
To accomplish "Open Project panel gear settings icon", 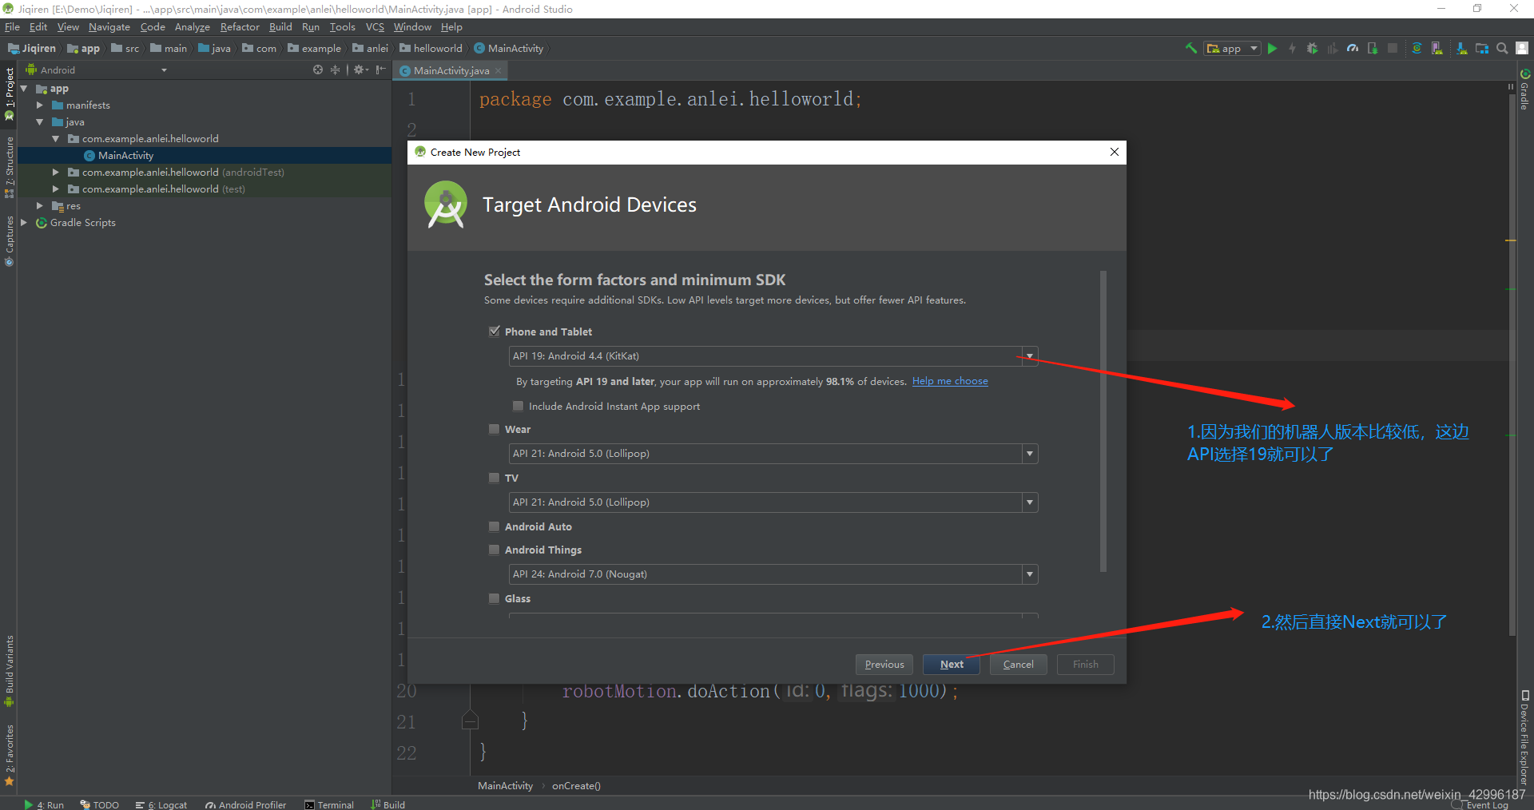I will (360, 69).
